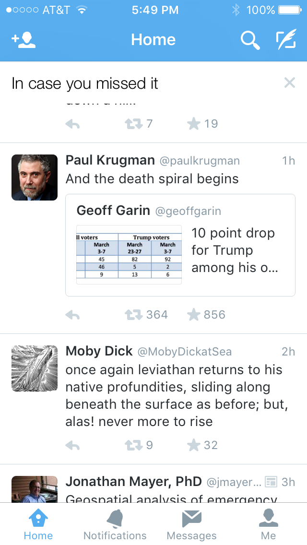Favorite Krugman's tweet showing 856 stars

[194, 315]
